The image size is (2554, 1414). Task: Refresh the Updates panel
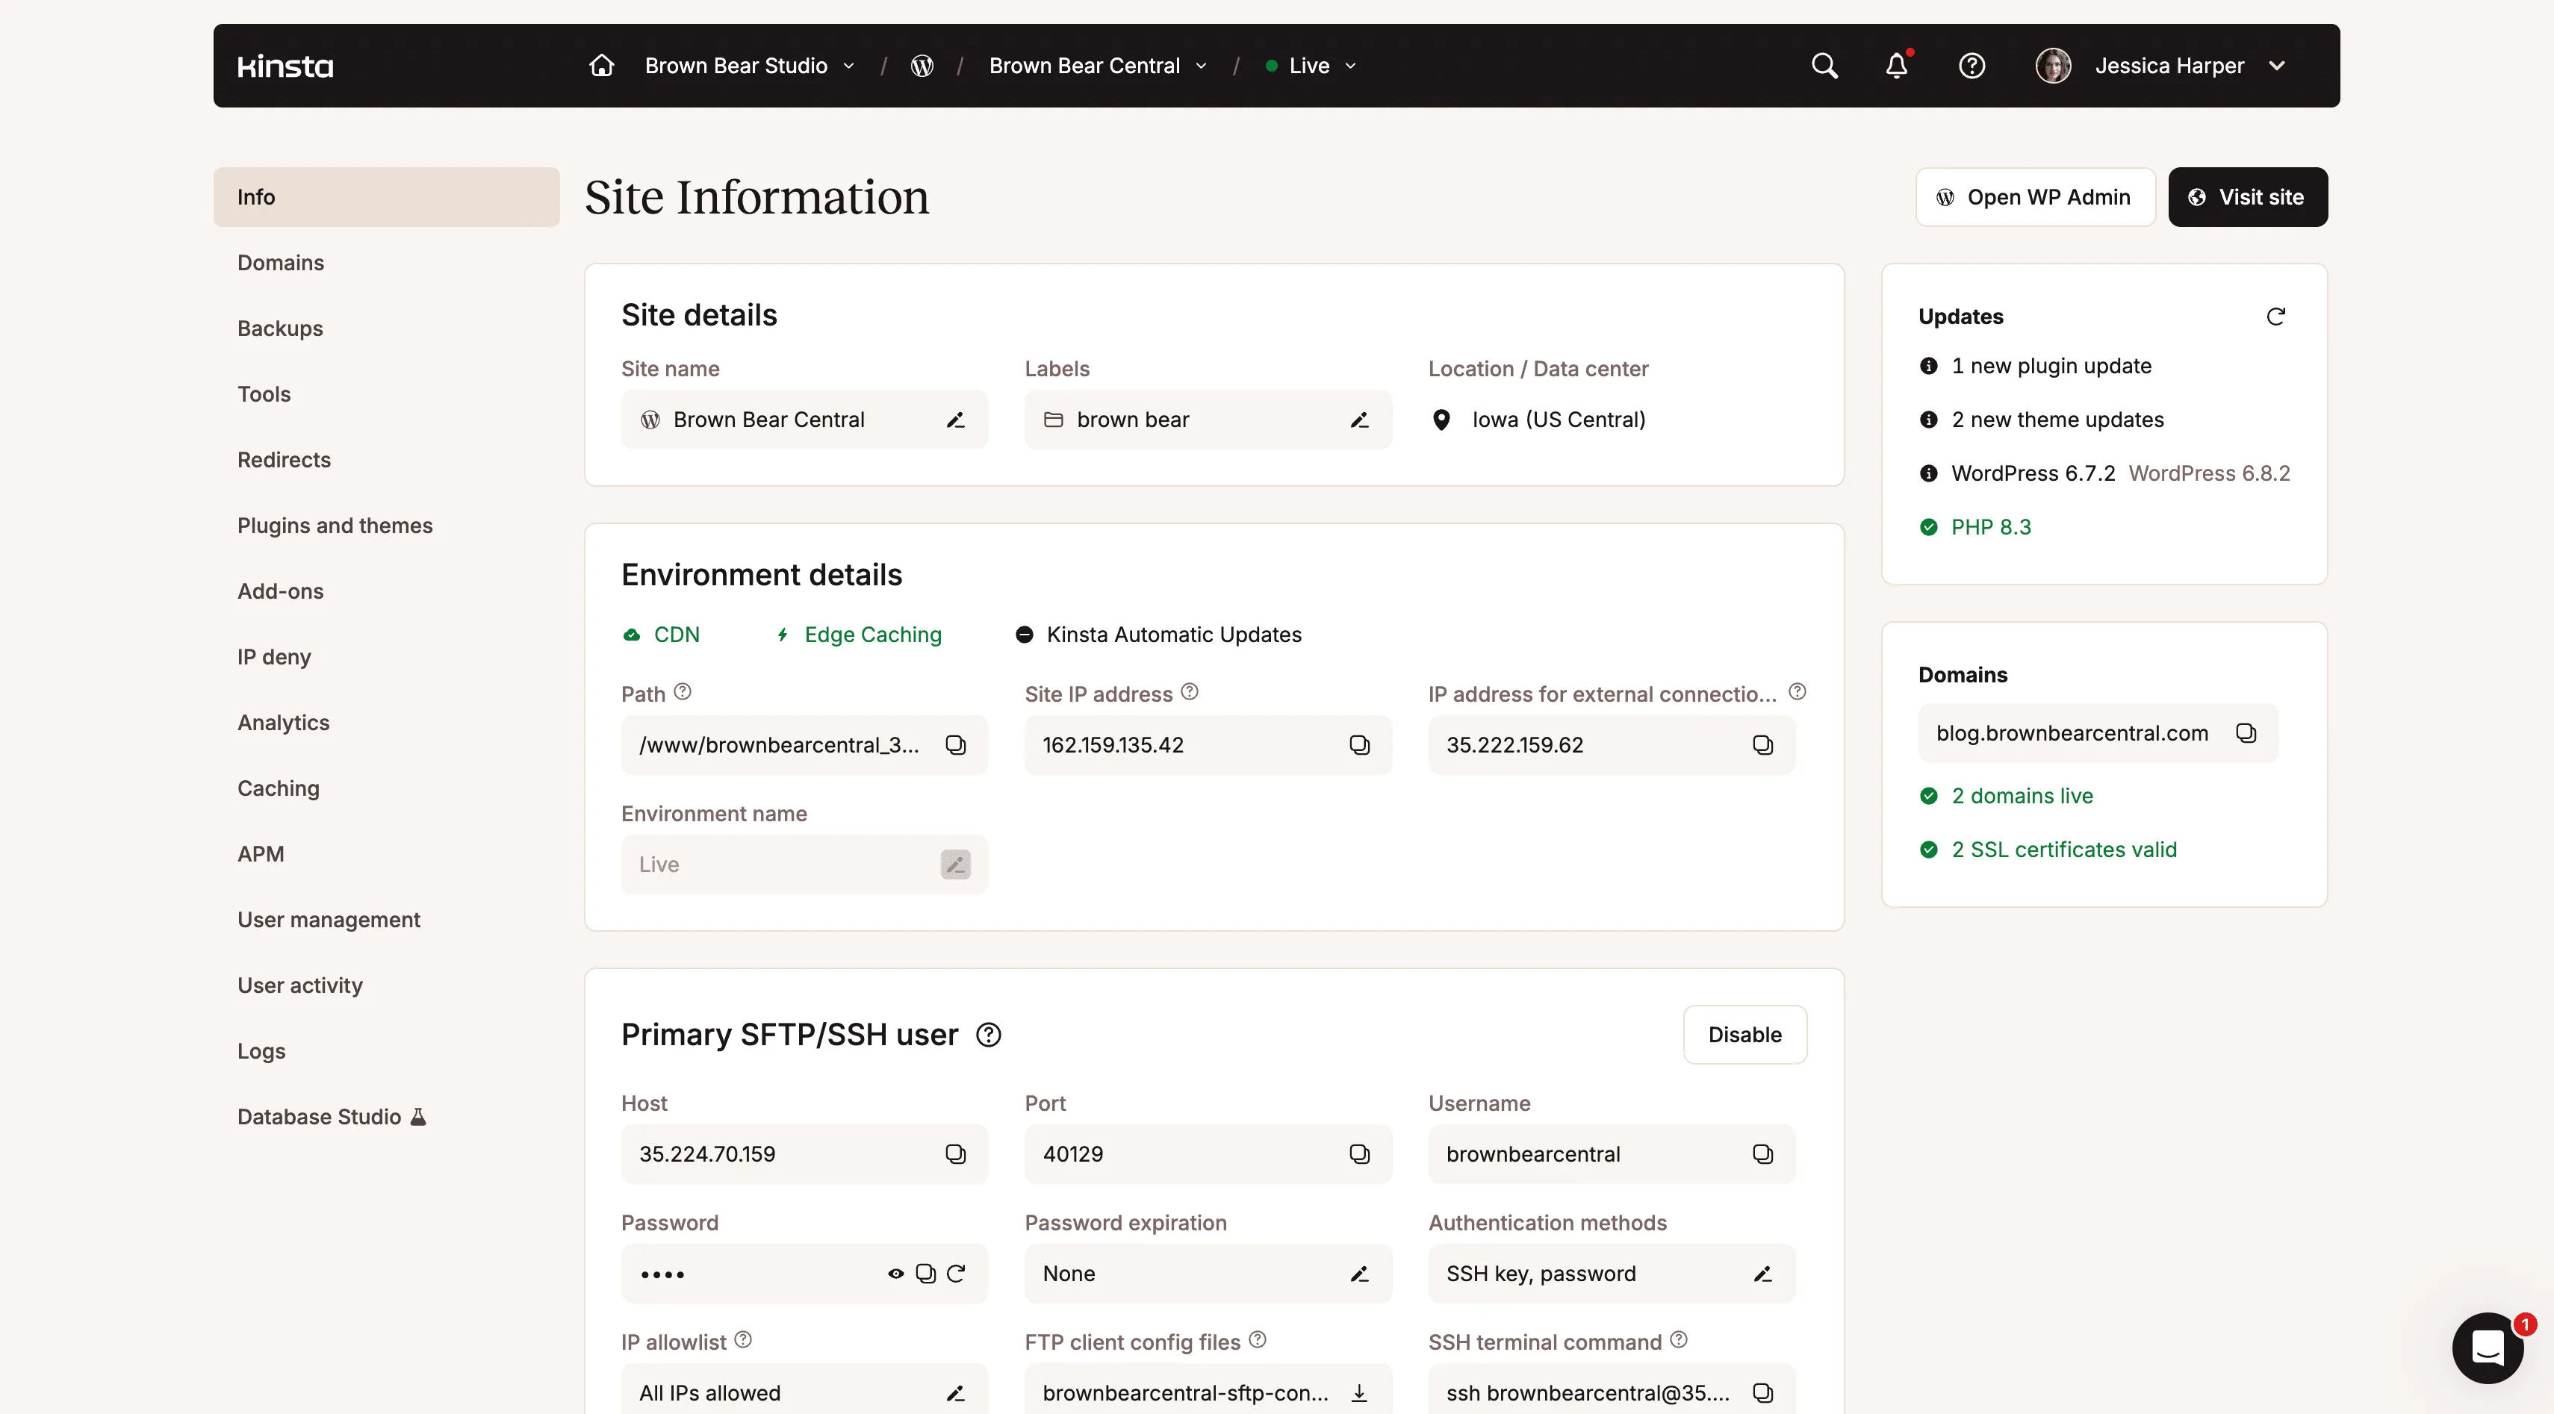[x=2275, y=316]
